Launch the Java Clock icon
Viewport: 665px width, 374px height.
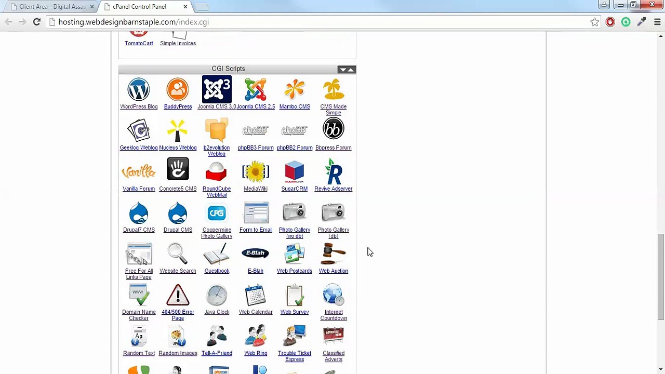pos(217,295)
